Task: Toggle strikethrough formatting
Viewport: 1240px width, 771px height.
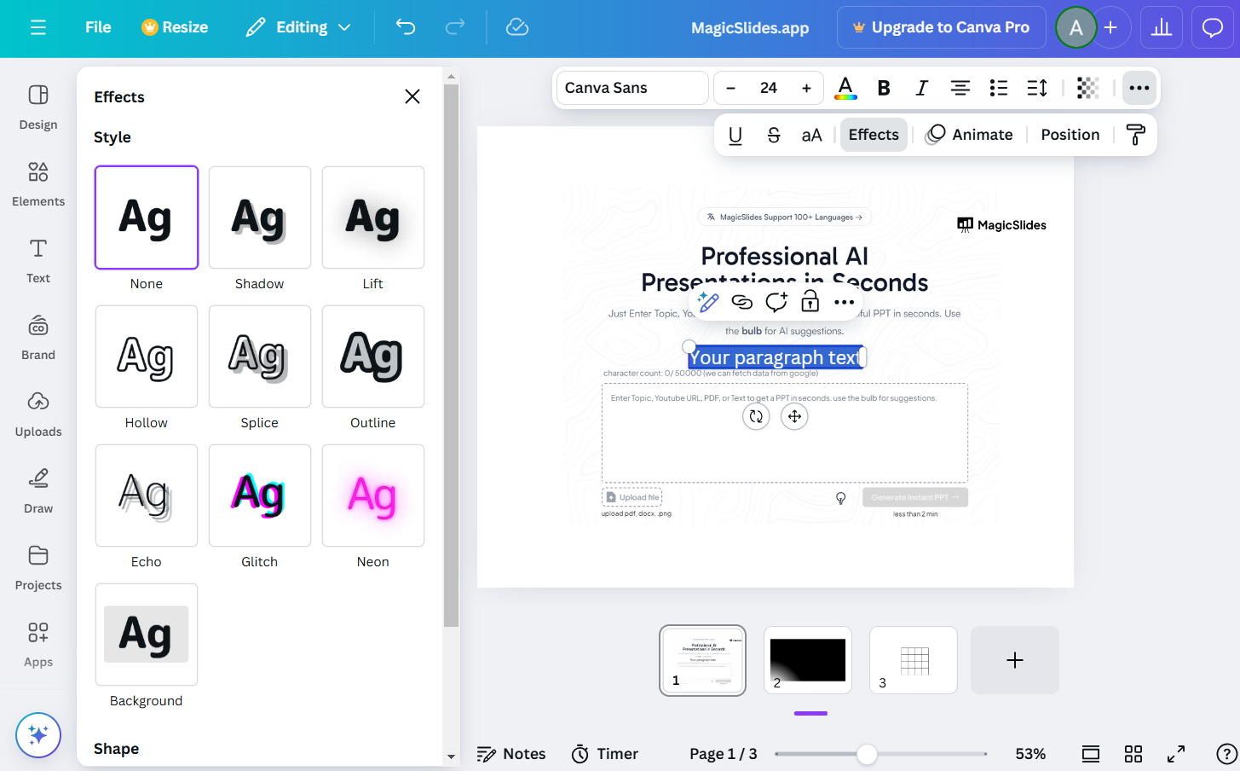Action: 774,135
